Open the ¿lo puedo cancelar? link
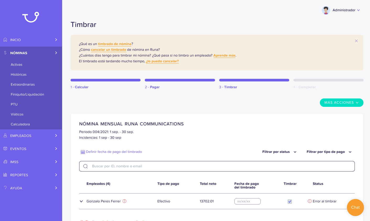 (162, 61)
